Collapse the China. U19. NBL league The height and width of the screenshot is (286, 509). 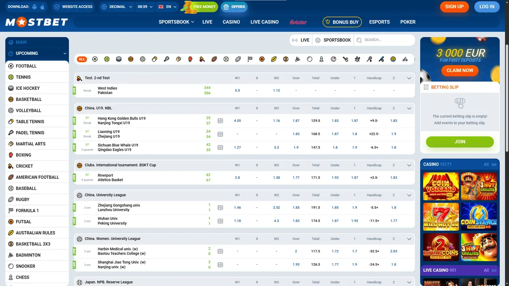pyautogui.click(x=409, y=108)
